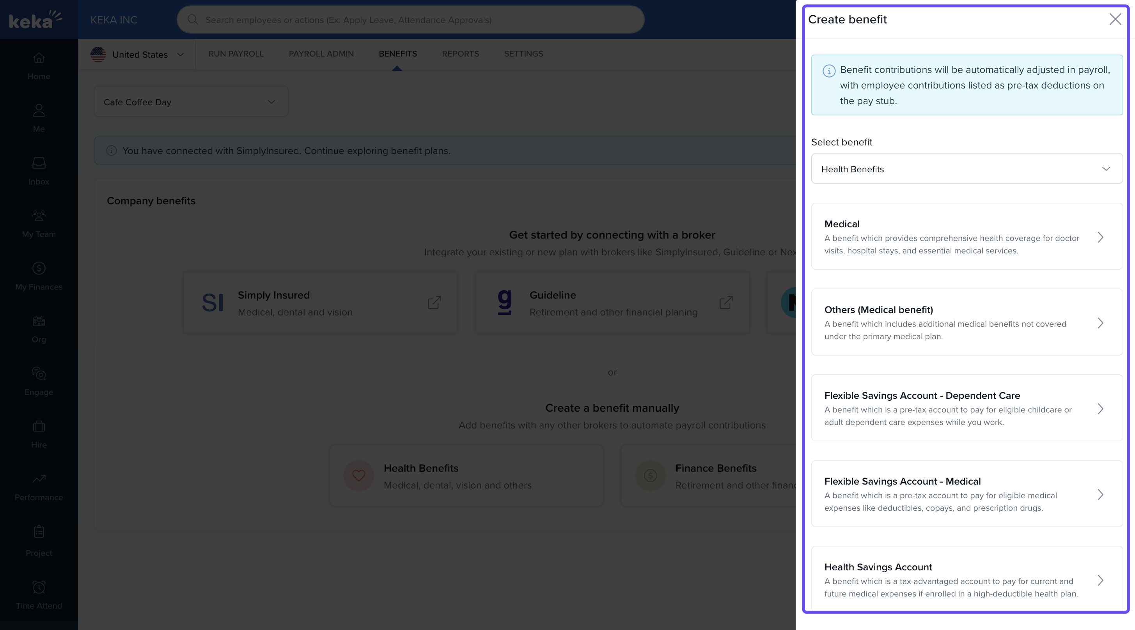Expand the Medical benefit option chevron
The width and height of the screenshot is (1135, 630).
[1100, 237]
